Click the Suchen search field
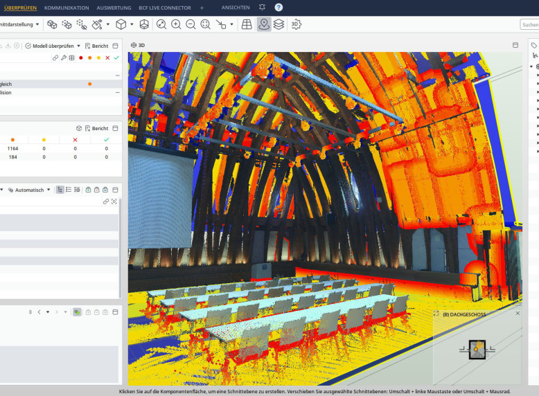The height and width of the screenshot is (396, 539). 529,25
